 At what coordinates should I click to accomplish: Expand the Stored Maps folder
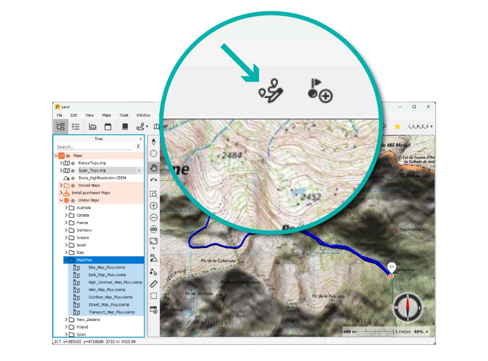(x=61, y=186)
